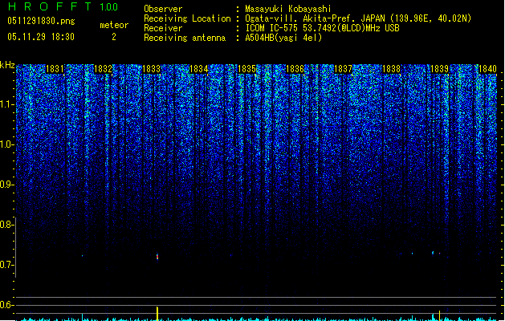Select the filename 0511291830.png
The image size is (505, 321).
(x=41, y=21)
